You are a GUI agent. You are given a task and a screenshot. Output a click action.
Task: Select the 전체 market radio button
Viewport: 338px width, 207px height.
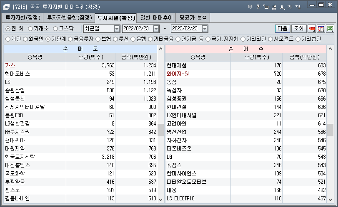(8, 29)
